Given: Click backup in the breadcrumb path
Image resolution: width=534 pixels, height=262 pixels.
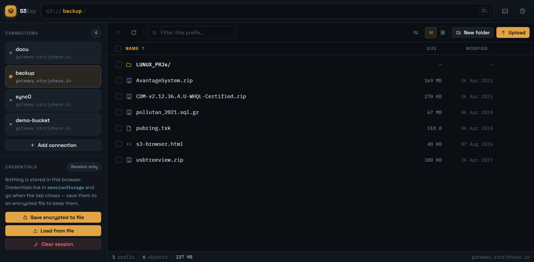Looking at the screenshot, I should tap(72, 11).
